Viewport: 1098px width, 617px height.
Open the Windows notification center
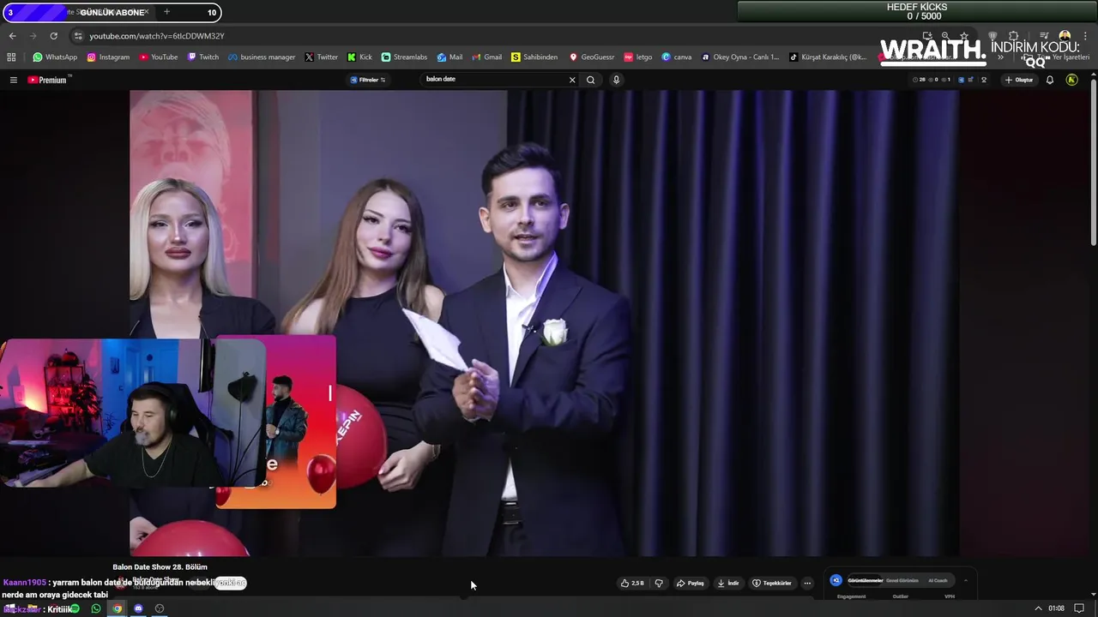tap(1079, 608)
